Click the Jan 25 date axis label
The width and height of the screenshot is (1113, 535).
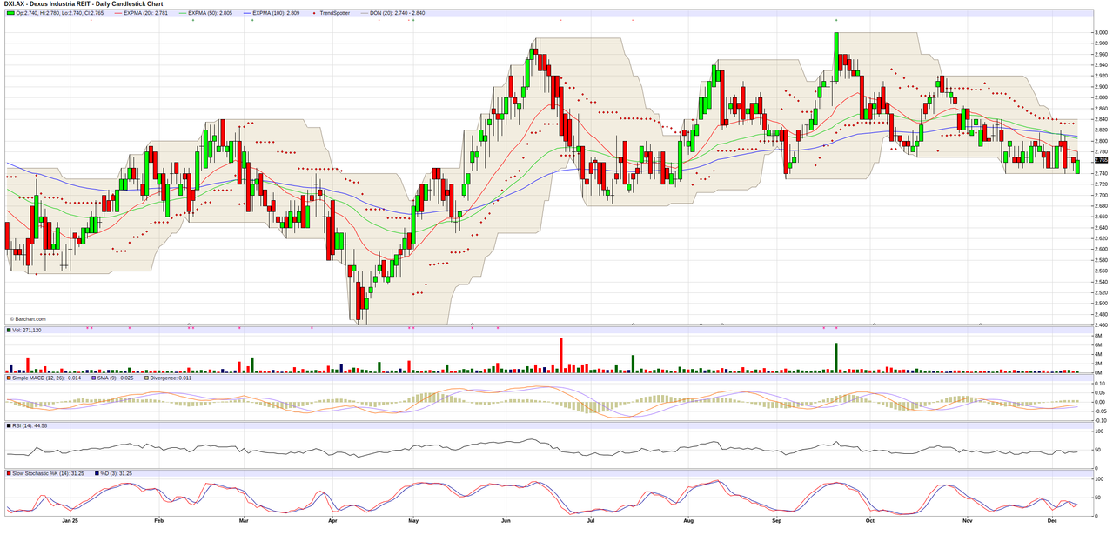(x=70, y=521)
